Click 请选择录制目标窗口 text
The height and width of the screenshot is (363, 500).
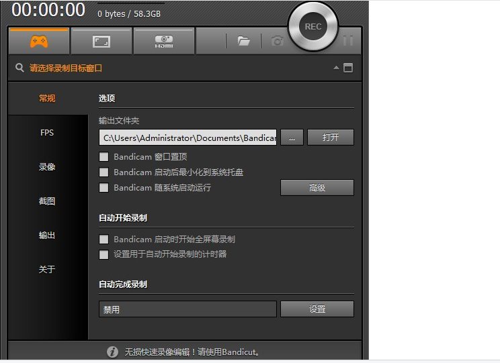coord(66,68)
